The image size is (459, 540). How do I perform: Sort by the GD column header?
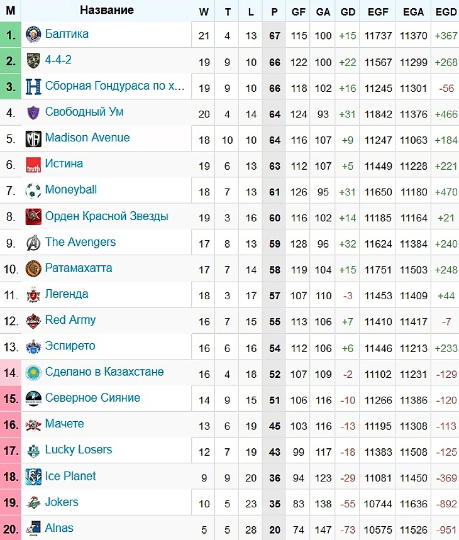pos(348,11)
